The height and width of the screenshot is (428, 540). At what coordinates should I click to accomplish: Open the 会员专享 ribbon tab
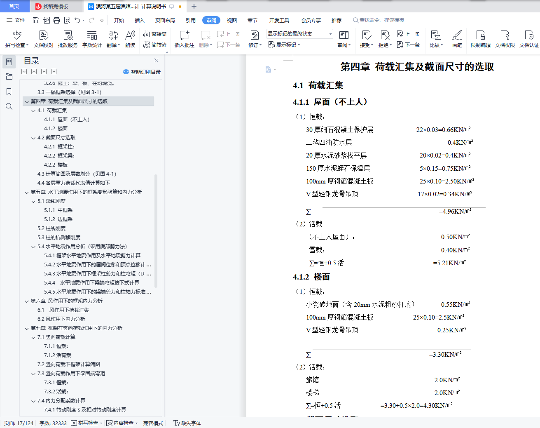[311, 20]
